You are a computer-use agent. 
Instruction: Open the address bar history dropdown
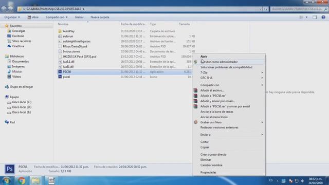260,9
